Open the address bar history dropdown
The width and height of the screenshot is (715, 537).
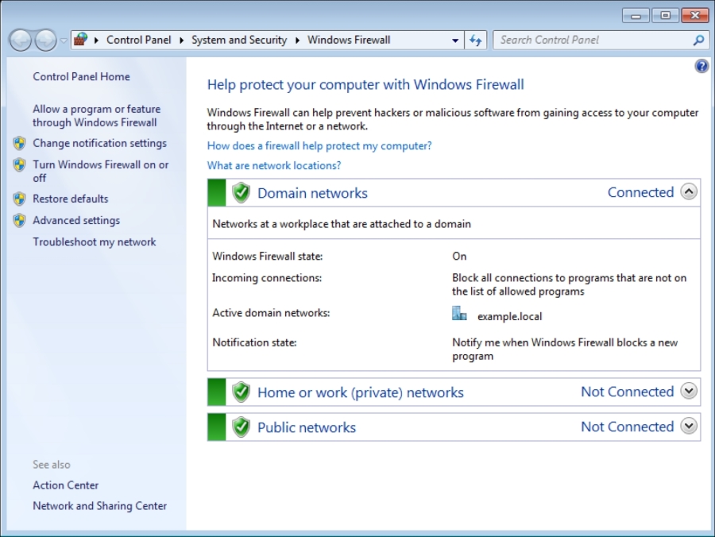[455, 40]
